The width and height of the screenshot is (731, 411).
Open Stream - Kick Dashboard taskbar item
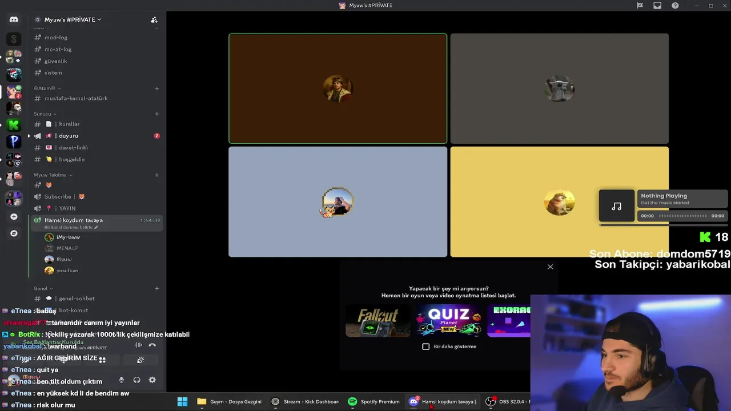[x=305, y=402]
